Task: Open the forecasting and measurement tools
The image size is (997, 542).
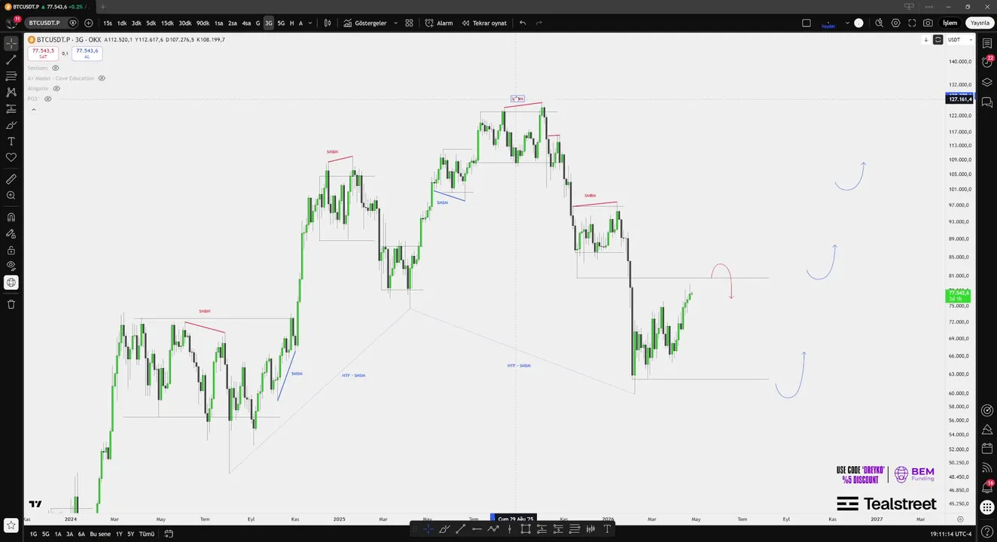Action: [x=11, y=108]
